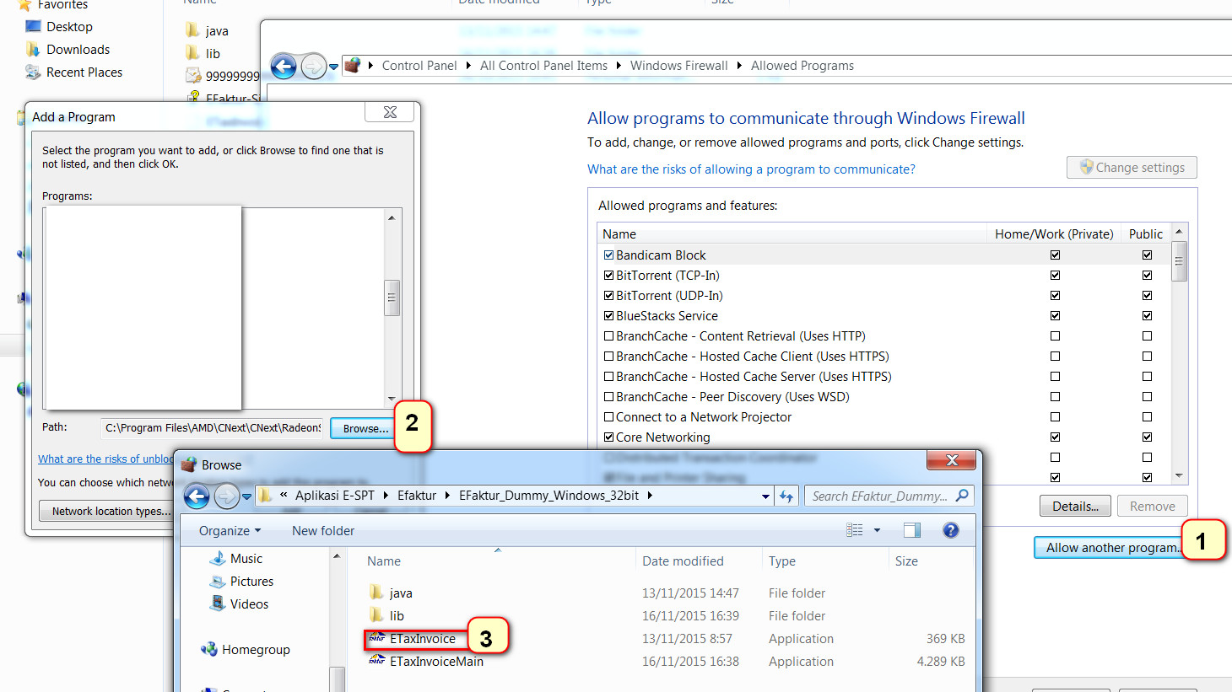
Task: Open the Organize dropdown menu
Action: [230, 531]
